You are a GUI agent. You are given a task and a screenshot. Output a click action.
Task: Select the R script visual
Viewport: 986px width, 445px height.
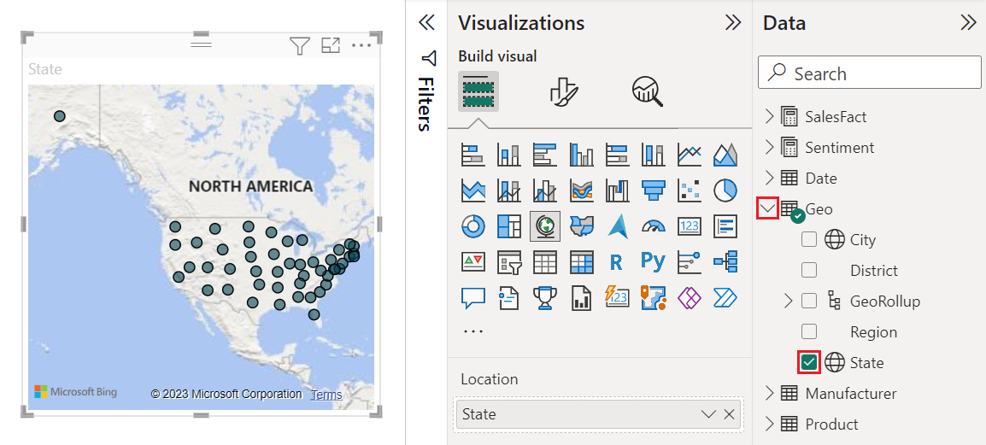616,261
